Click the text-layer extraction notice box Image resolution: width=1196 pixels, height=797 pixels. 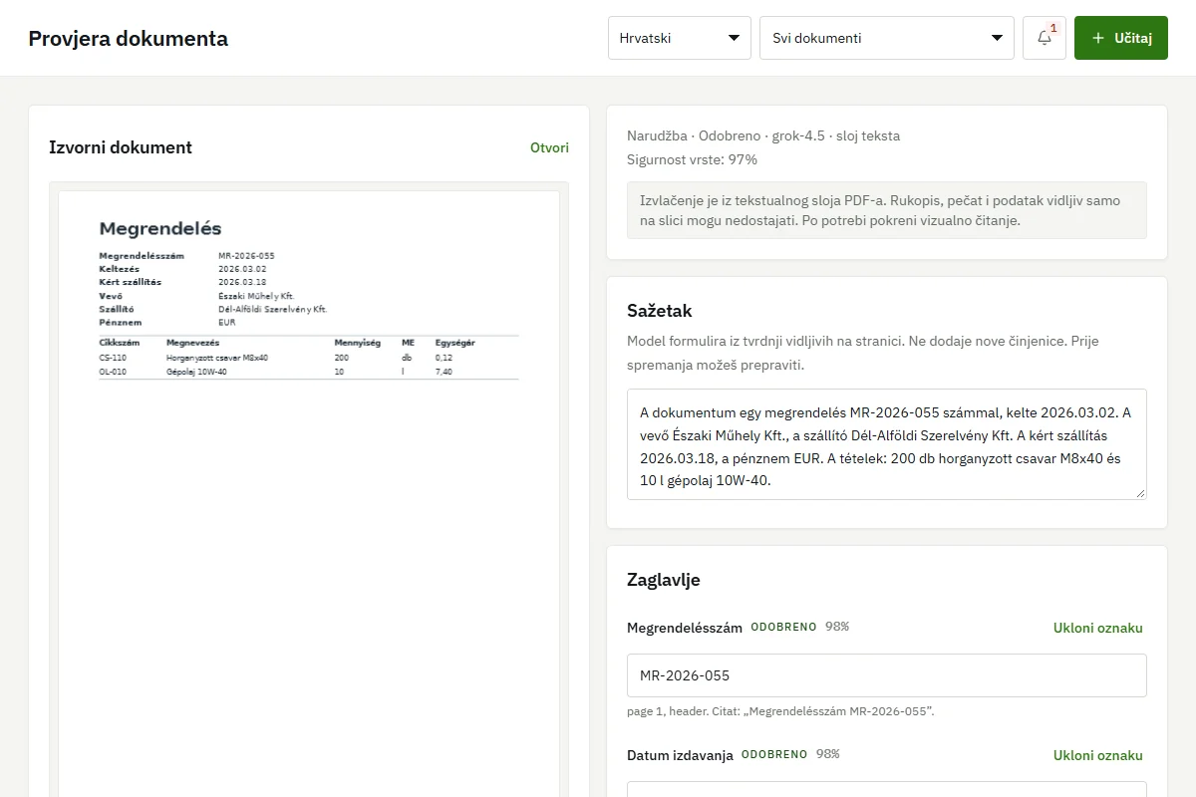887,210
